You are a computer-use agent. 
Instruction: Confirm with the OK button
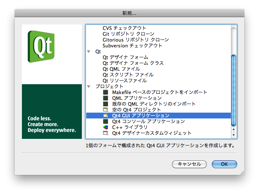tap(224, 164)
